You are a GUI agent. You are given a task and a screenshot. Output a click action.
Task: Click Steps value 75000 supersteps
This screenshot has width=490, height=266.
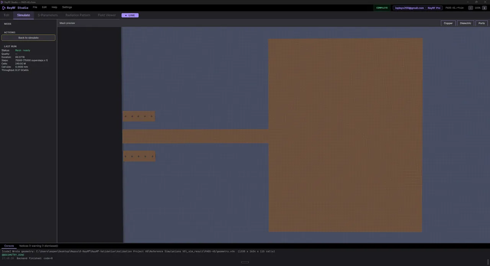tap(31, 60)
